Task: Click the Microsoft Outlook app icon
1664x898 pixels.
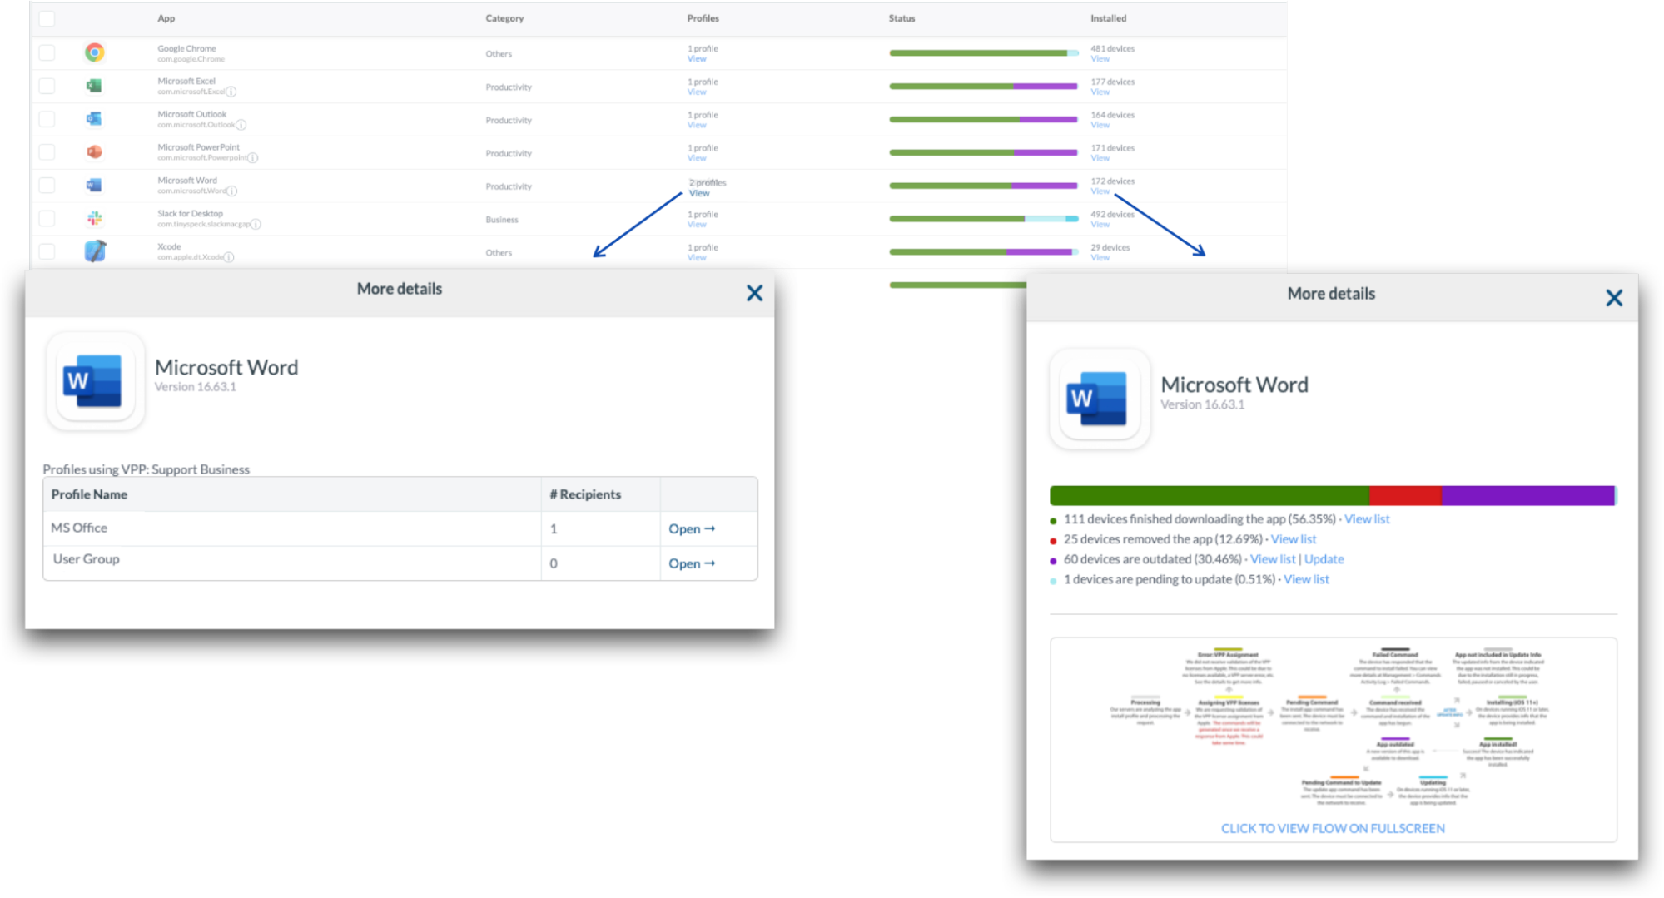Action: tap(94, 119)
